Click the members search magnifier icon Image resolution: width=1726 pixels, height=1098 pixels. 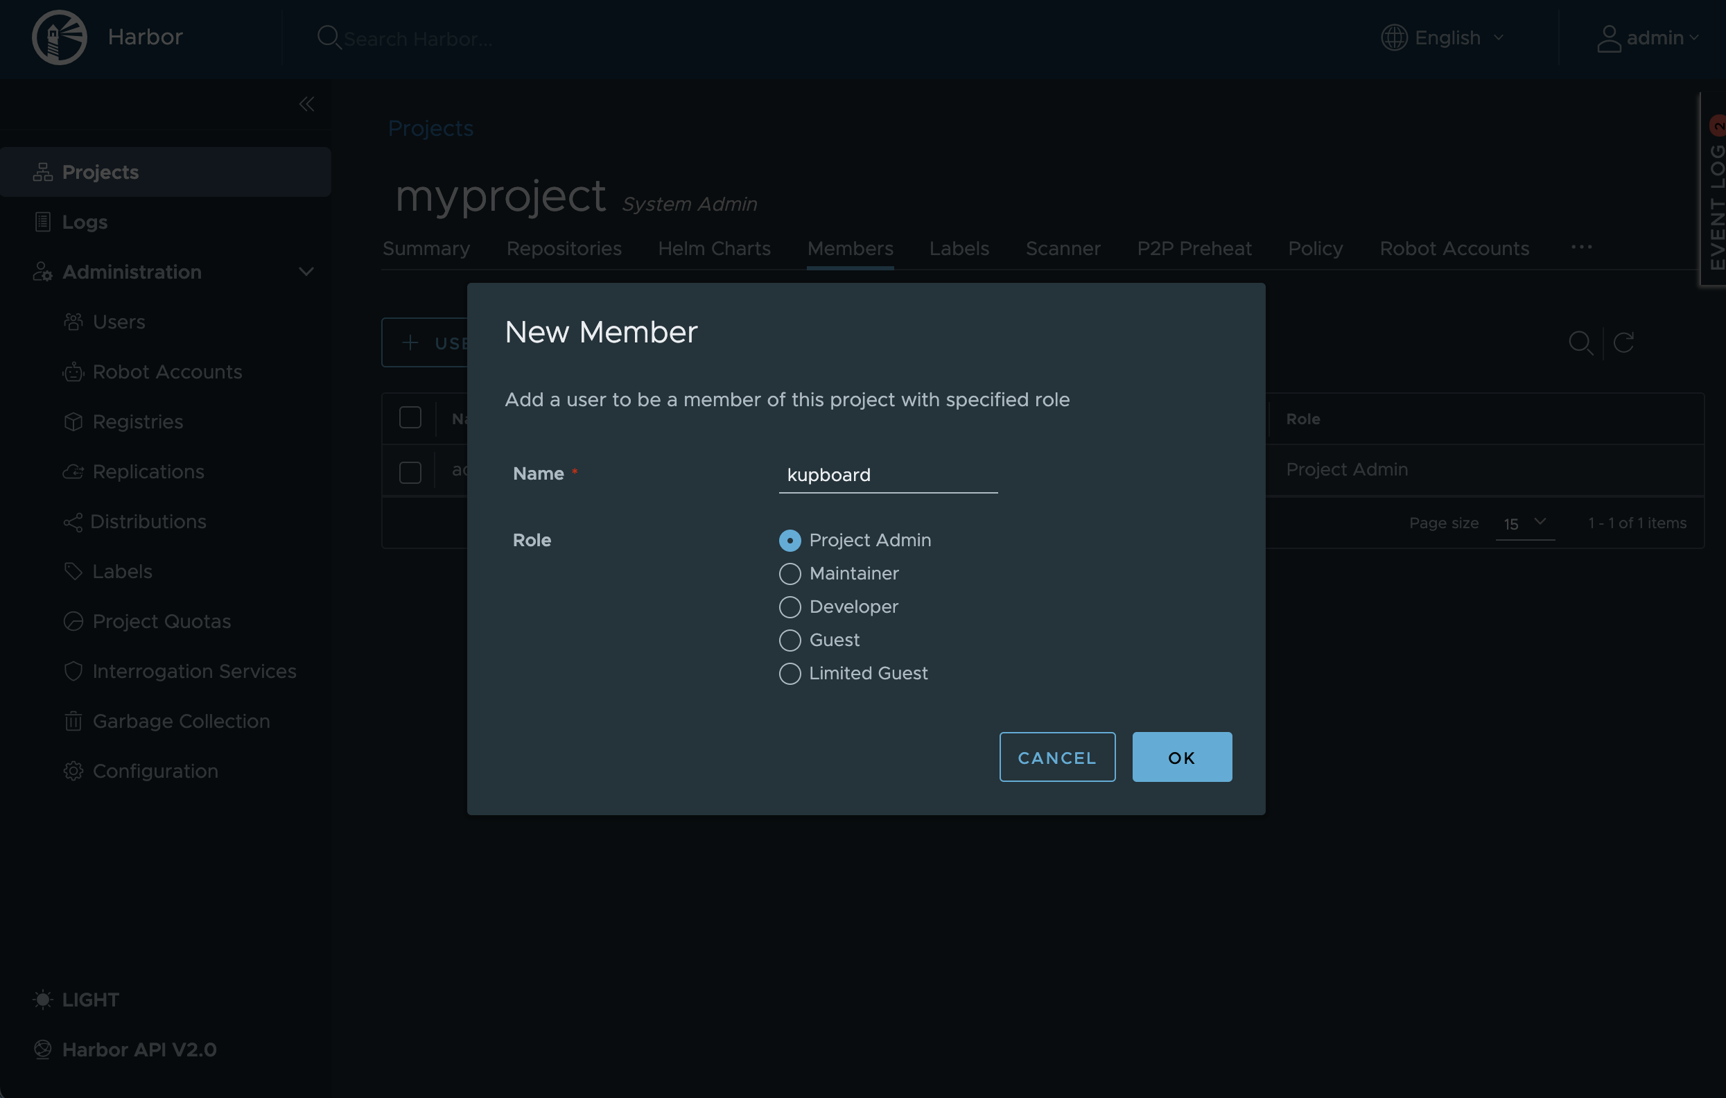pyautogui.click(x=1580, y=342)
